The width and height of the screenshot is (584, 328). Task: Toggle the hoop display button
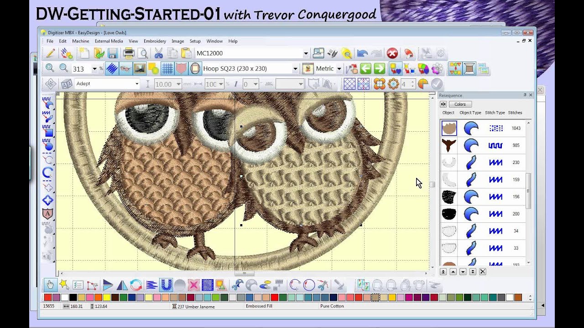195,69
